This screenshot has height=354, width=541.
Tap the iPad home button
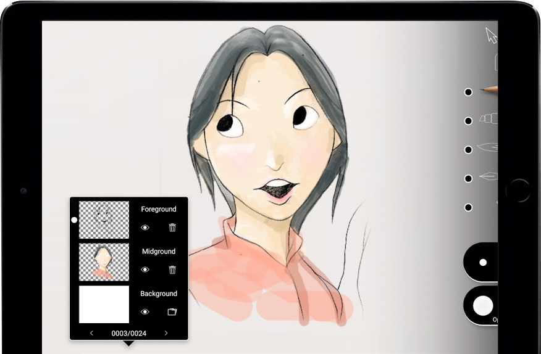[x=518, y=191]
